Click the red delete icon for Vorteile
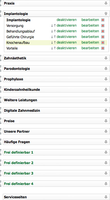This screenshot has width=110, height=200. 103,48
